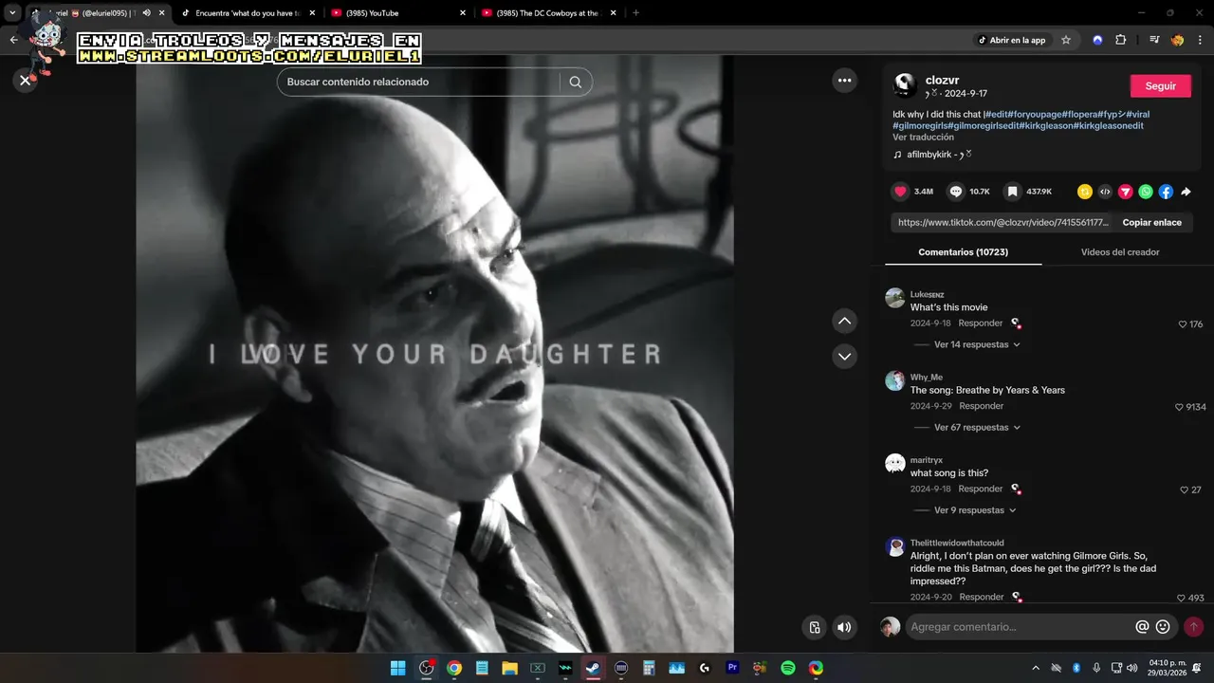Switch to the '(3985) YouTube' browser tab

[x=396, y=13]
